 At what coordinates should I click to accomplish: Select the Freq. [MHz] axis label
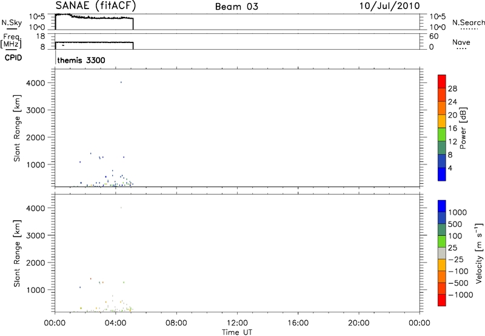tap(12, 41)
